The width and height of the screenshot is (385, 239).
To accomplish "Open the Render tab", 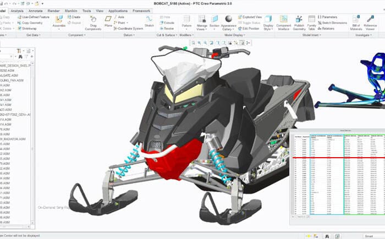I will pyautogui.click(x=53, y=11).
